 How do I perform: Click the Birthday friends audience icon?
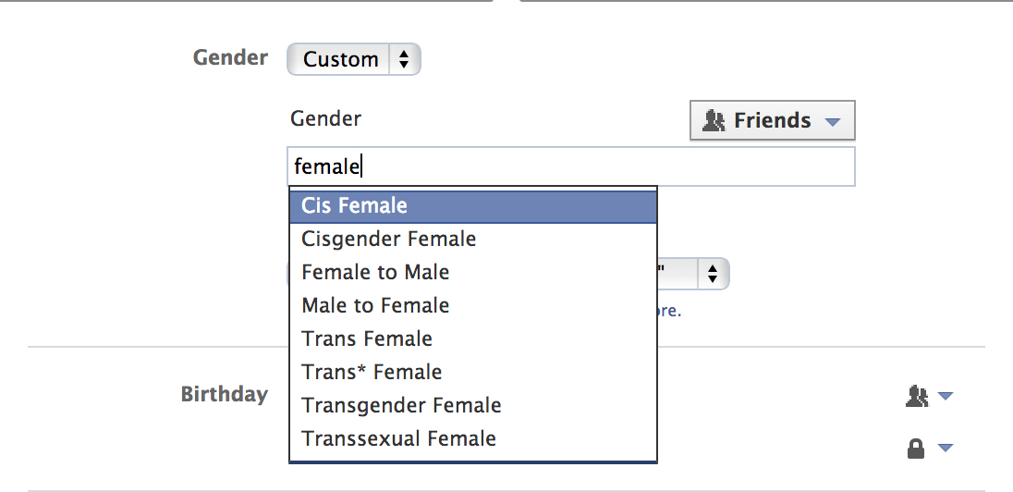916,396
